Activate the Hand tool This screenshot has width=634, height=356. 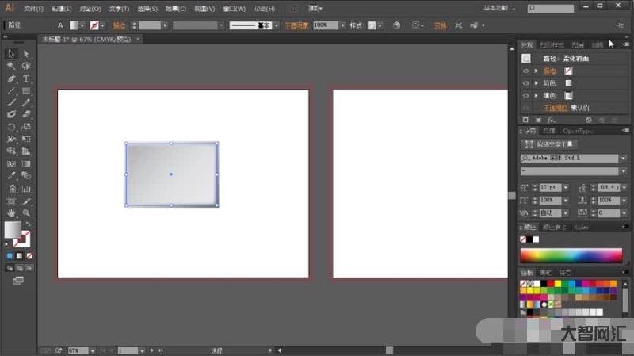12,212
